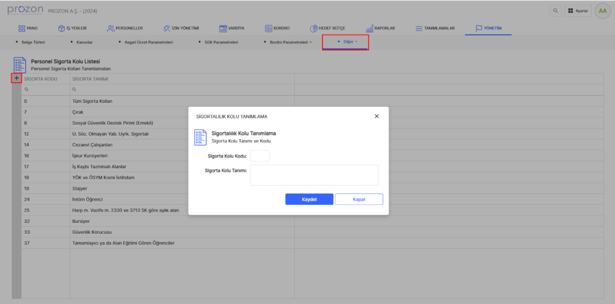615x304 pixels.
Task: Click the Sigorta Kolu Tanımı text area
Action: click(314, 175)
